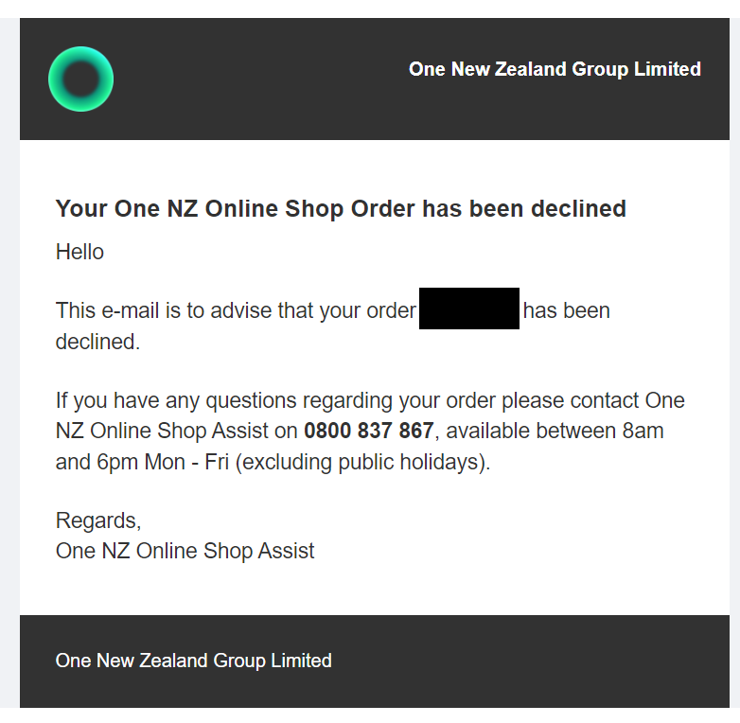Click the text available between 8am
This screenshot has height=723, width=740.
[x=555, y=431]
